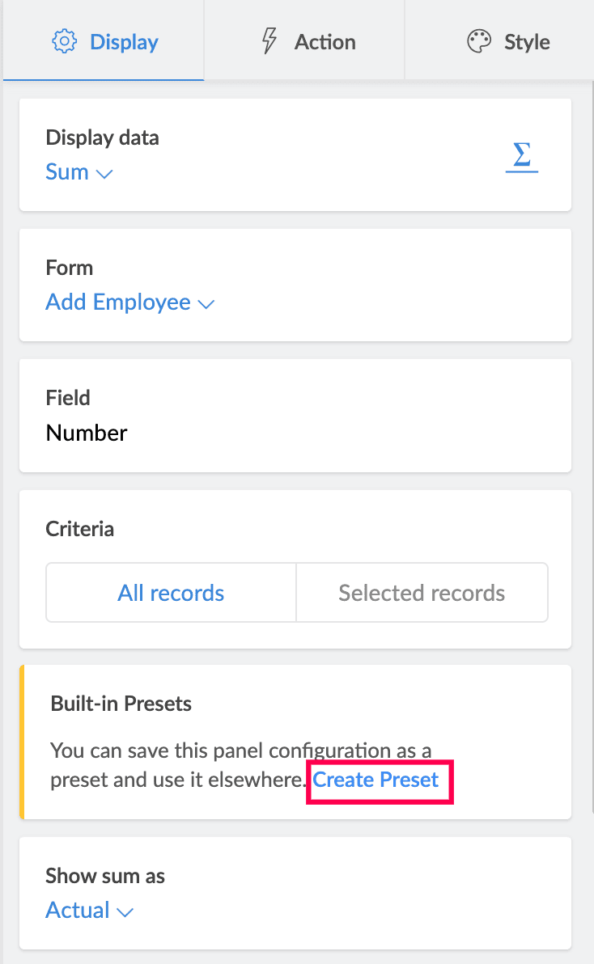Click the Sigma sum icon
The height and width of the screenshot is (964, 594).
[522, 156]
